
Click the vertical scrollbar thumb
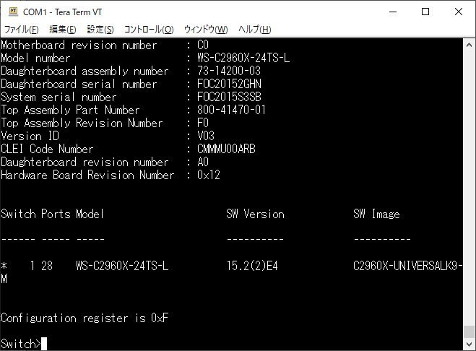469,331
